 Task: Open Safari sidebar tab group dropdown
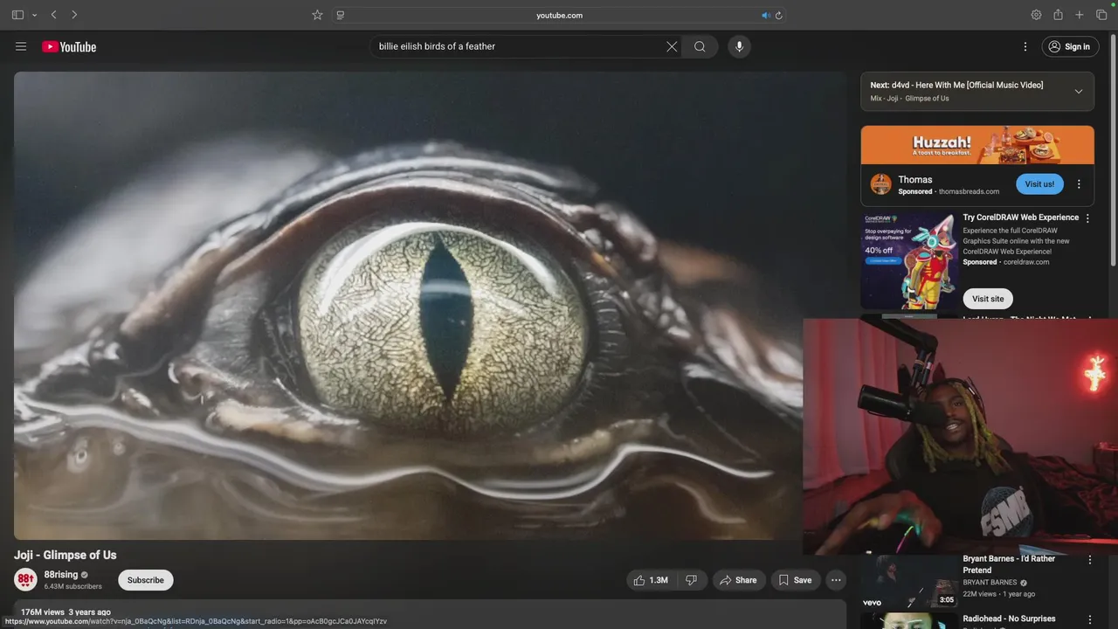35,15
